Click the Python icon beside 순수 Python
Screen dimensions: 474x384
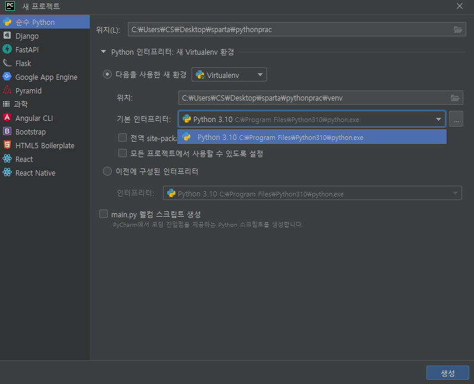(7, 22)
